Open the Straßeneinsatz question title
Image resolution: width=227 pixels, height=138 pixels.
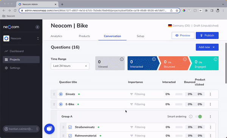click(85, 127)
